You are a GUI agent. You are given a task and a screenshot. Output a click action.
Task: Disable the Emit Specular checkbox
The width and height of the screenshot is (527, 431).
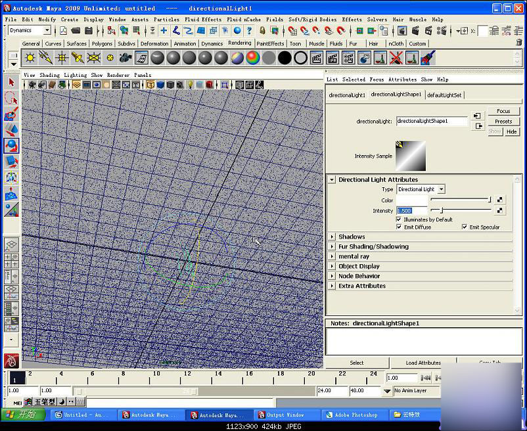click(465, 227)
